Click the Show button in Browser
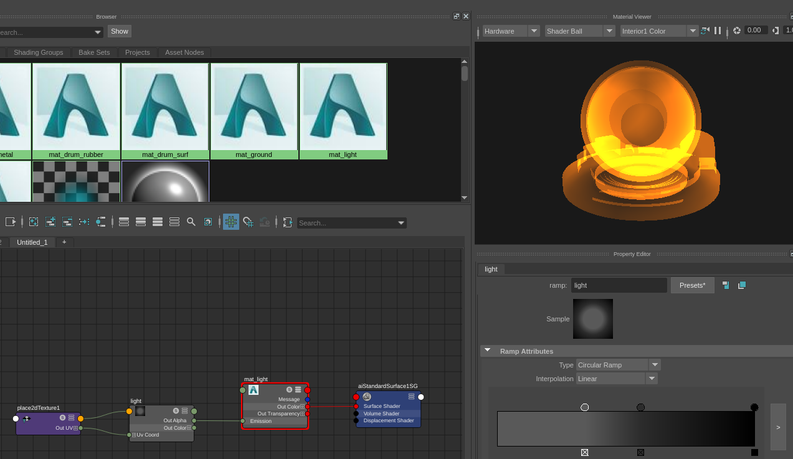 [x=120, y=31]
